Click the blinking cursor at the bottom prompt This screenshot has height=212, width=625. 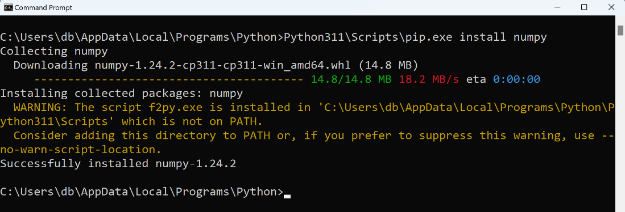[287, 196]
